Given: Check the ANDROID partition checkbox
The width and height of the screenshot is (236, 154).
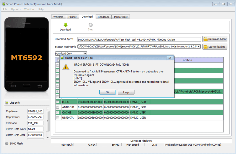Looking at the screenshot, I should coord(57,107).
